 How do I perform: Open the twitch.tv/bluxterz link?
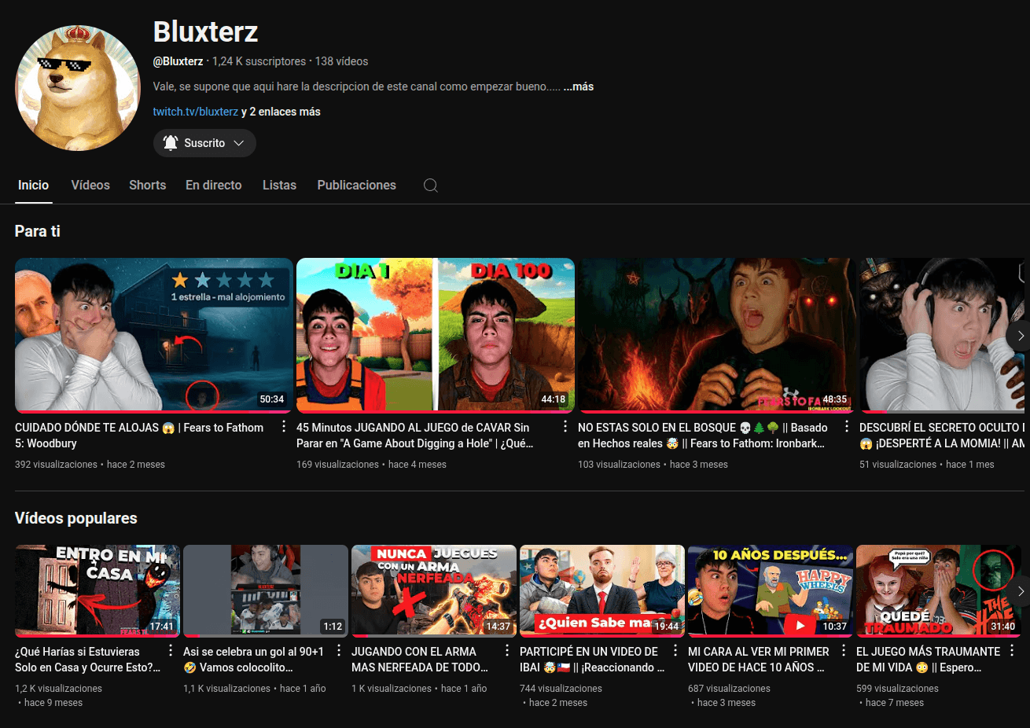(196, 112)
